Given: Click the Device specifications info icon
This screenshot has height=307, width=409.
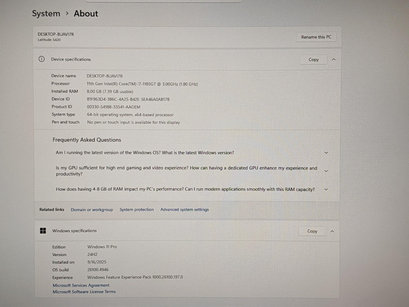Looking at the screenshot, I should [41, 59].
